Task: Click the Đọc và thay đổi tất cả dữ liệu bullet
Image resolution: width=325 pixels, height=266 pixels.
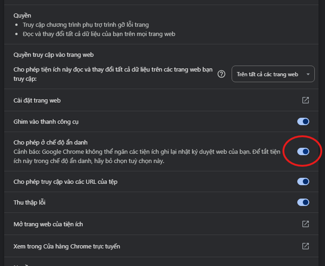Action: (x=99, y=34)
